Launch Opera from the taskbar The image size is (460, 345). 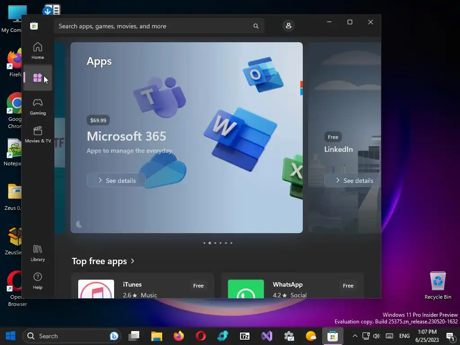tap(201, 336)
